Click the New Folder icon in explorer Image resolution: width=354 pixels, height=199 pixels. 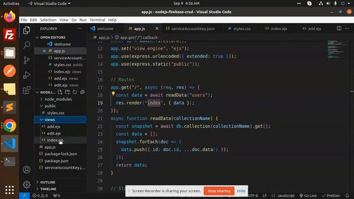point(67,92)
